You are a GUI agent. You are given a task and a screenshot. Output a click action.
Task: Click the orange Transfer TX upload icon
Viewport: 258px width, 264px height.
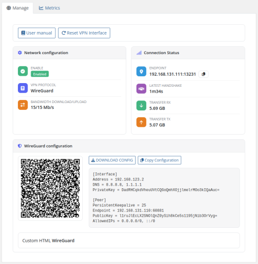141,122
